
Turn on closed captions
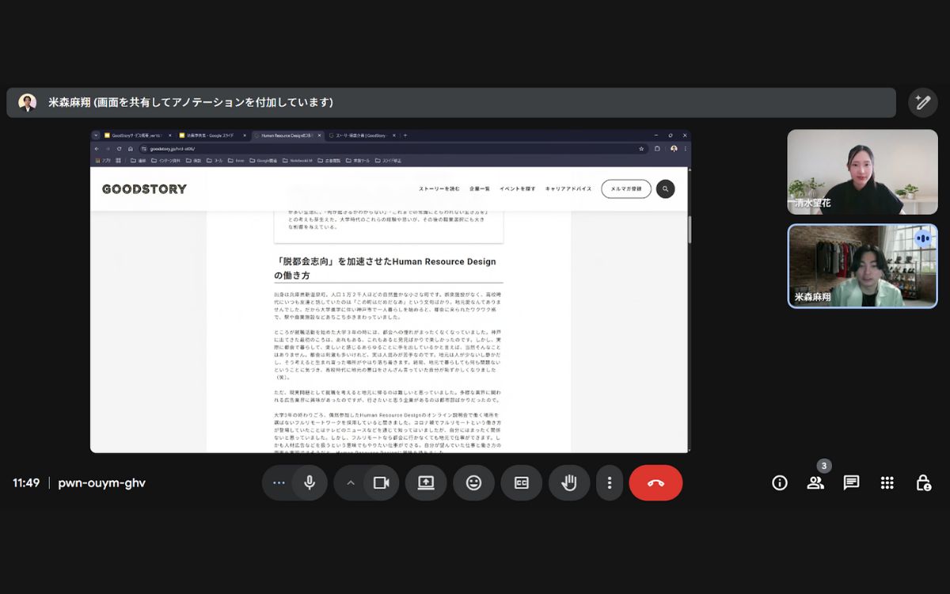[x=521, y=483]
